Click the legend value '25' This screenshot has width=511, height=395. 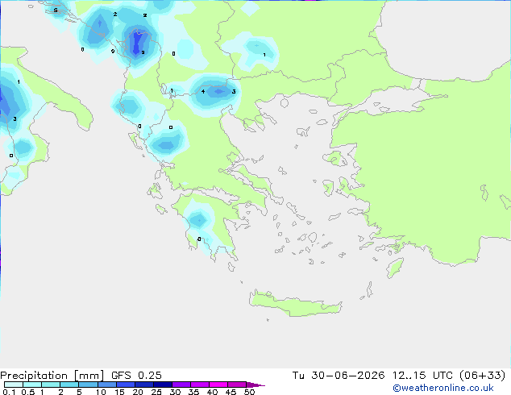click(156, 392)
